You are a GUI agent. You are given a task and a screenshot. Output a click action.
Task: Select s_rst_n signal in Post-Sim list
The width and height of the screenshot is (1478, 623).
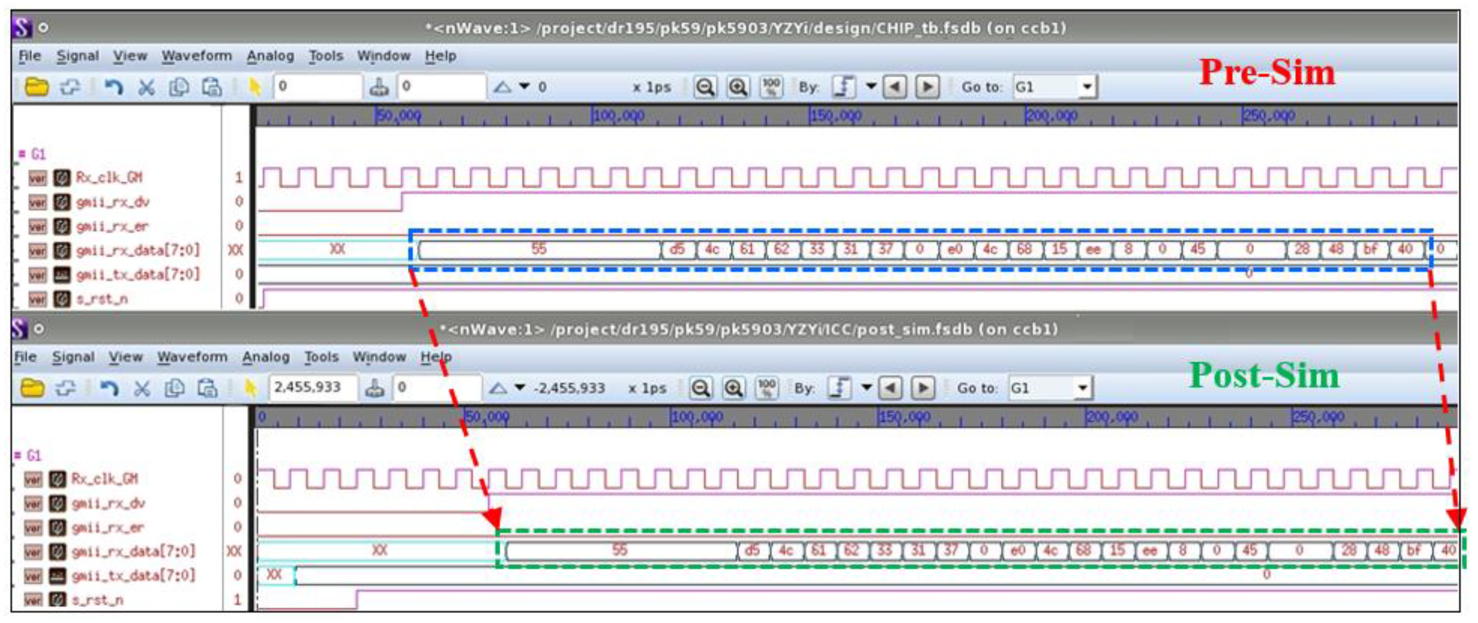97,600
